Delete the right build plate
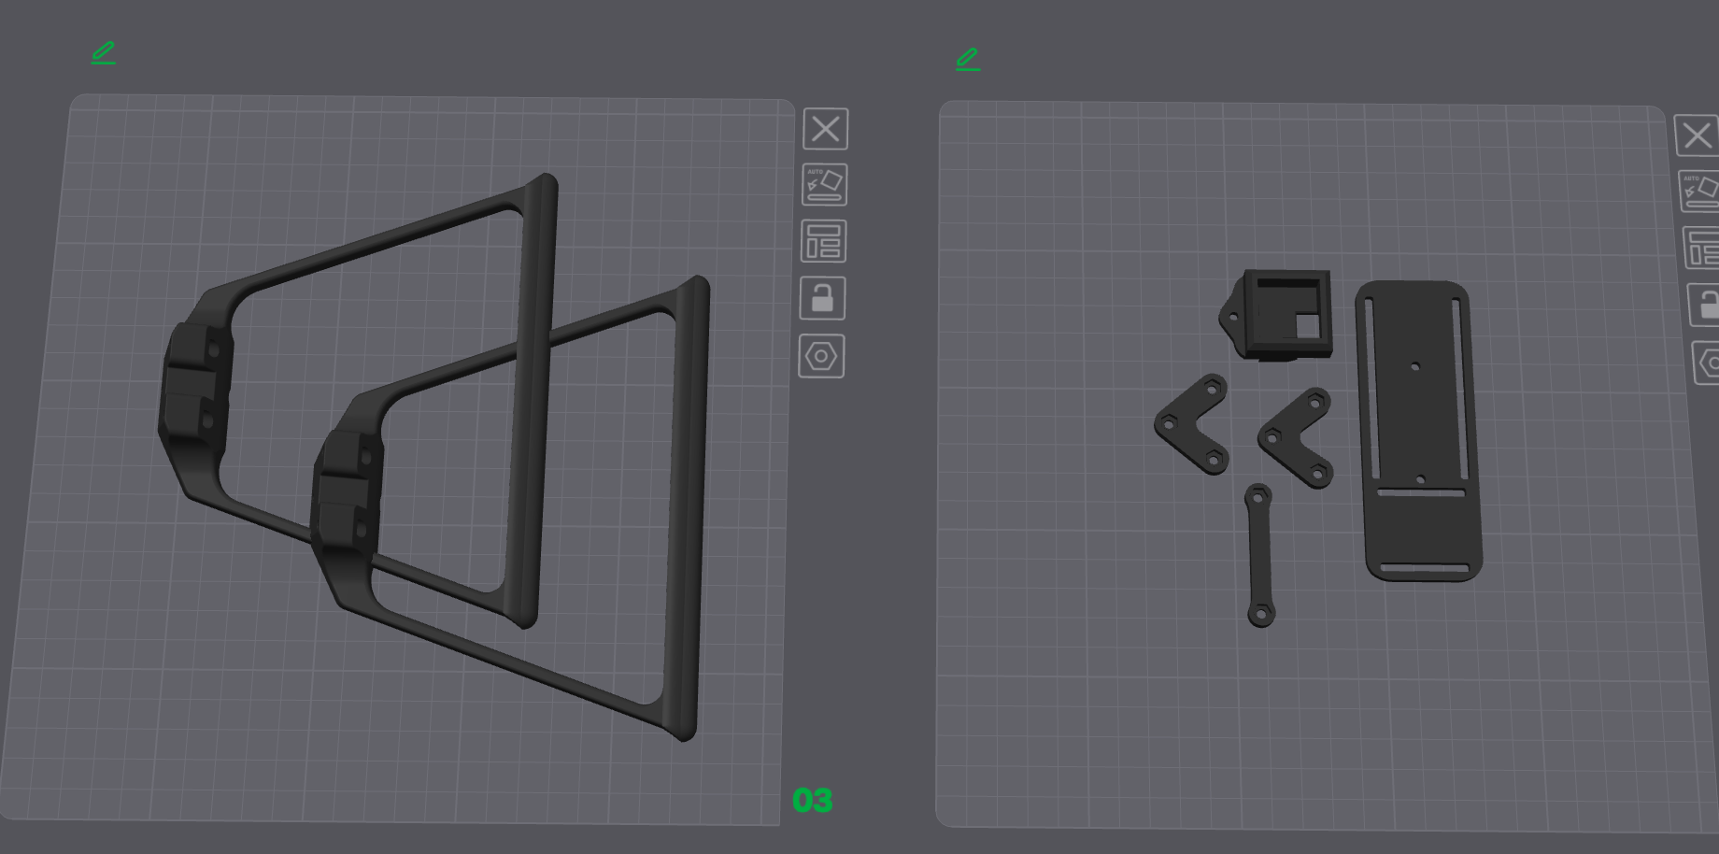Image resolution: width=1719 pixels, height=854 pixels. (x=1698, y=136)
